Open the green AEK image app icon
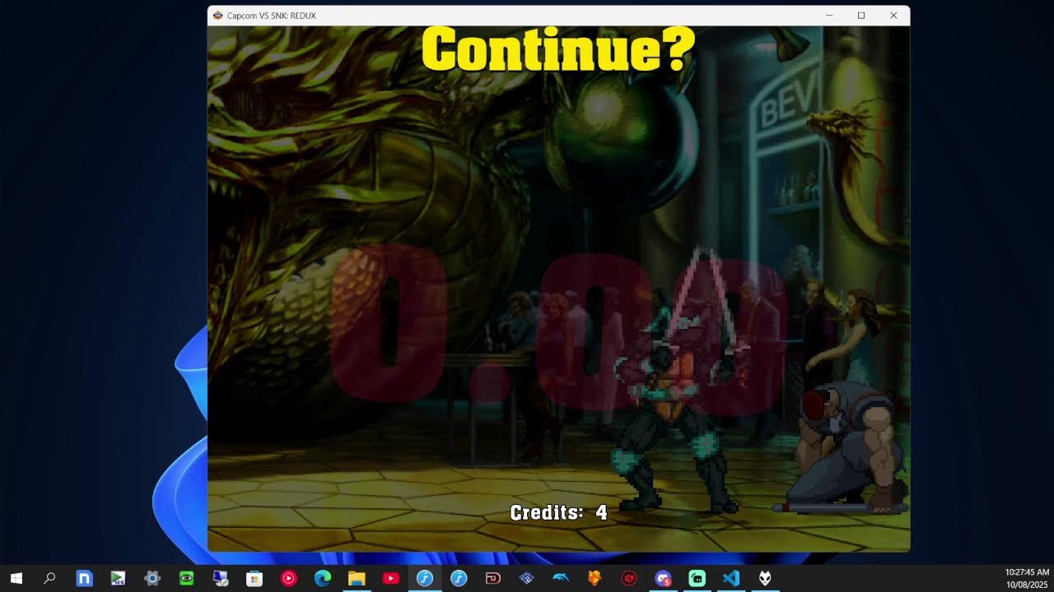The image size is (1054, 592). pyautogui.click(x=118, y=578)
